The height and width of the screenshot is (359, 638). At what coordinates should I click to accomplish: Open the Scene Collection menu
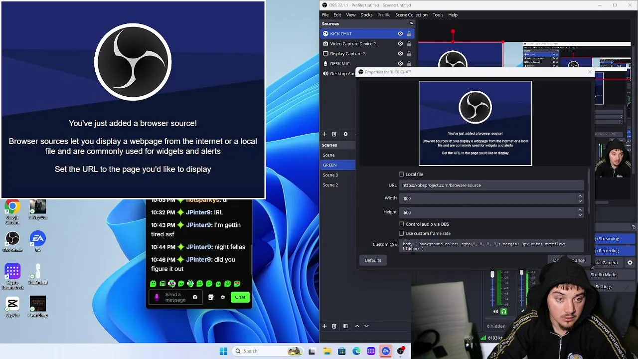click(411, 15)
